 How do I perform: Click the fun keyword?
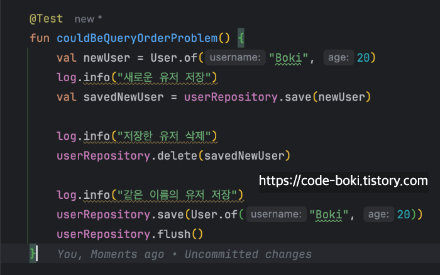(40, 38)
